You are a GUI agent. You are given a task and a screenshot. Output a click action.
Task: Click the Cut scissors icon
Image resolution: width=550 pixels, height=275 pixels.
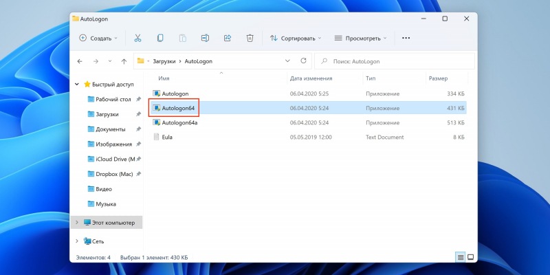(x=137, y=38)
